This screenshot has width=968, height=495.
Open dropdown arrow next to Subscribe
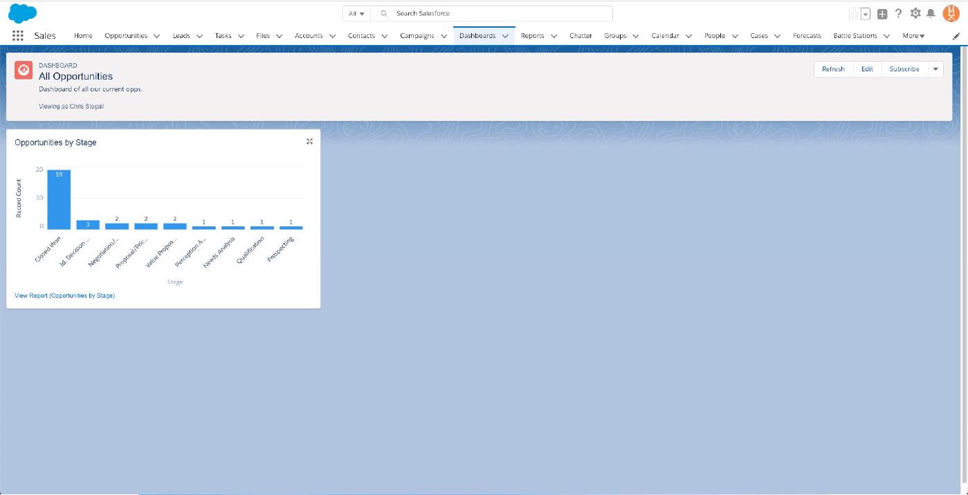[935, 69]
